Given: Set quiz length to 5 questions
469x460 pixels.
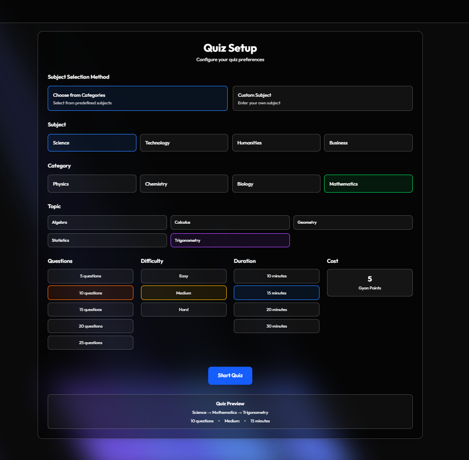Looking at the screenshot, I should (90, 276).
